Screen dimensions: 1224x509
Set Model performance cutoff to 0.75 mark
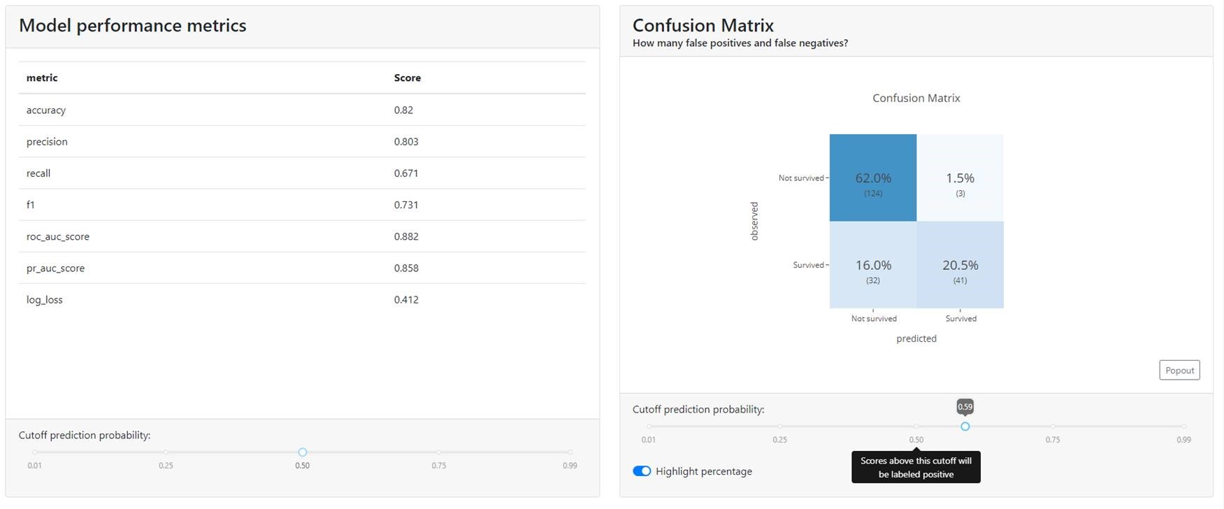pos(438,452)
